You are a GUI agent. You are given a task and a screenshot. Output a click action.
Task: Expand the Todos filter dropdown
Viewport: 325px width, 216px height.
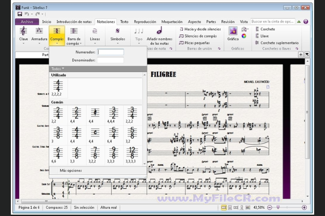tap(58, 69)
